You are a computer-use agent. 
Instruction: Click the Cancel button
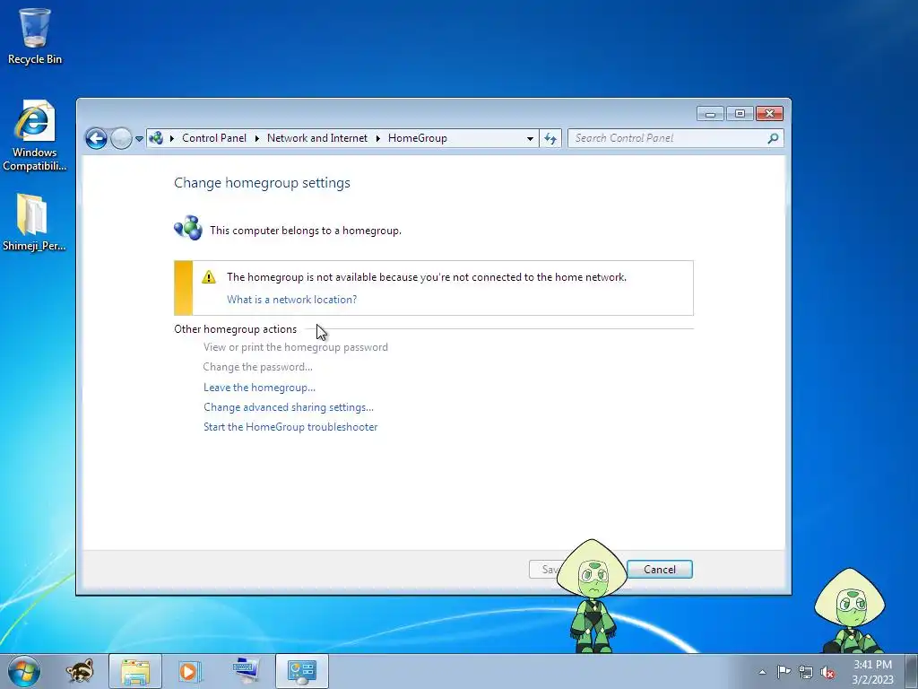click(x=660, y=570)
